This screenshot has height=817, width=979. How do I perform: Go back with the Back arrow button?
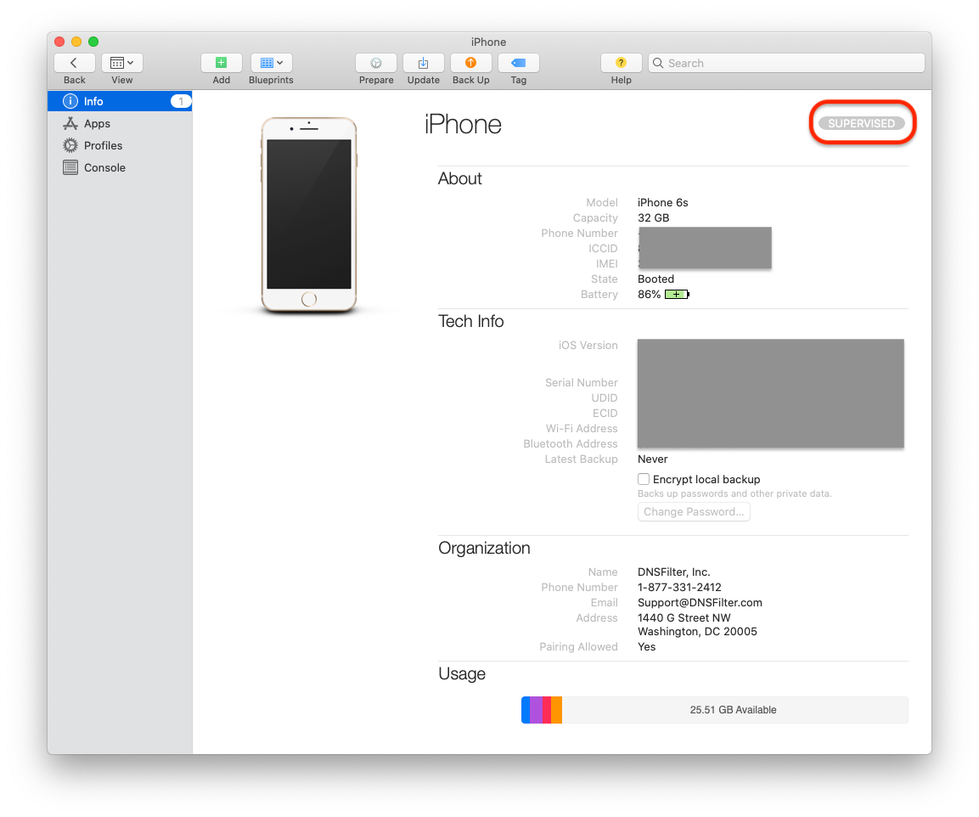click(75, 63)
